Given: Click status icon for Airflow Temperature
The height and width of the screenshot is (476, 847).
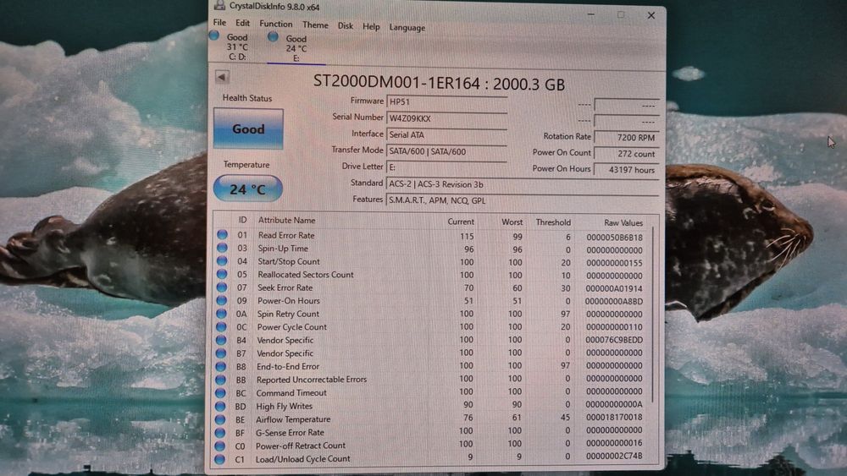Looking at the screenshot, I should [x=220, y=419].
